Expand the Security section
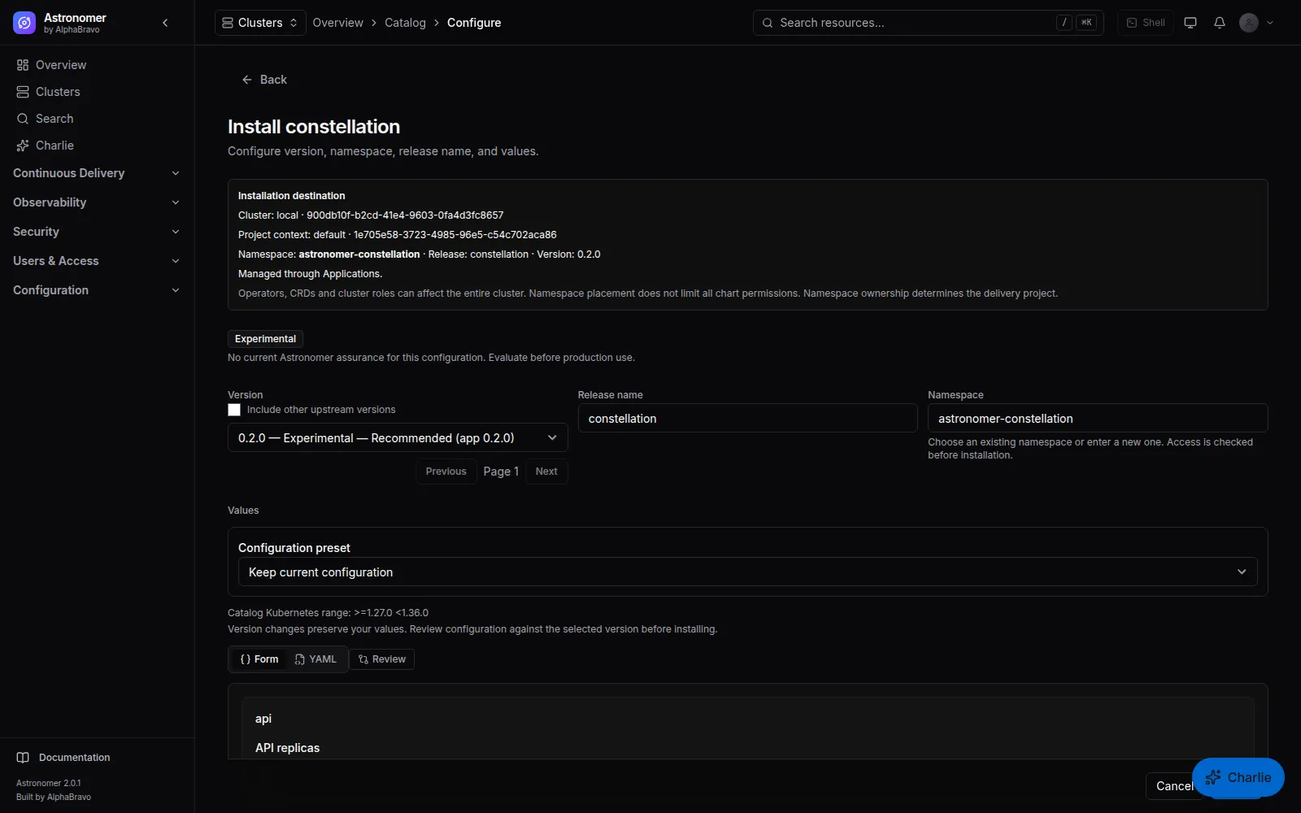The width and height of the screenshot is (1301, 813). pos(97,232)
